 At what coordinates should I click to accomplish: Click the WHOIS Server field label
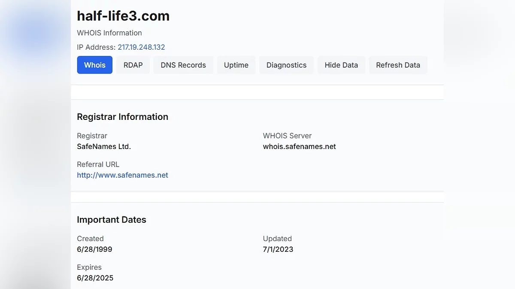pyautogui.click(x=287, y=136)
